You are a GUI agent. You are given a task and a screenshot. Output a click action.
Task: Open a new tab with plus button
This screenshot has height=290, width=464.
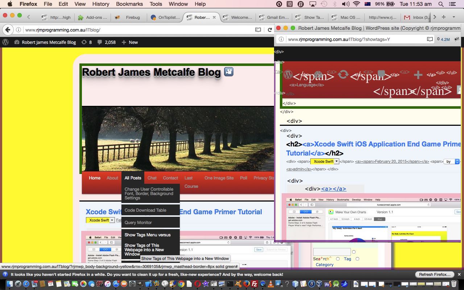[443, 17]
